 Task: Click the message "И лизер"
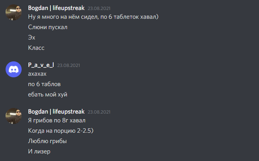[39, 151]
